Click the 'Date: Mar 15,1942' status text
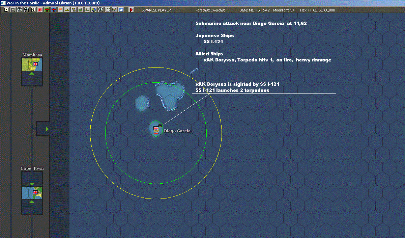The image size is (405, 238). tap(254, 10)
